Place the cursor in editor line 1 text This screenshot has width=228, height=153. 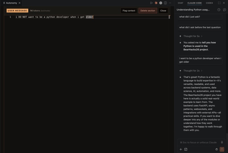coord(54,17)
